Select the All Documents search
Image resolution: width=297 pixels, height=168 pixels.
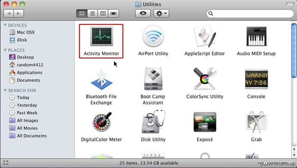(28, 136)
